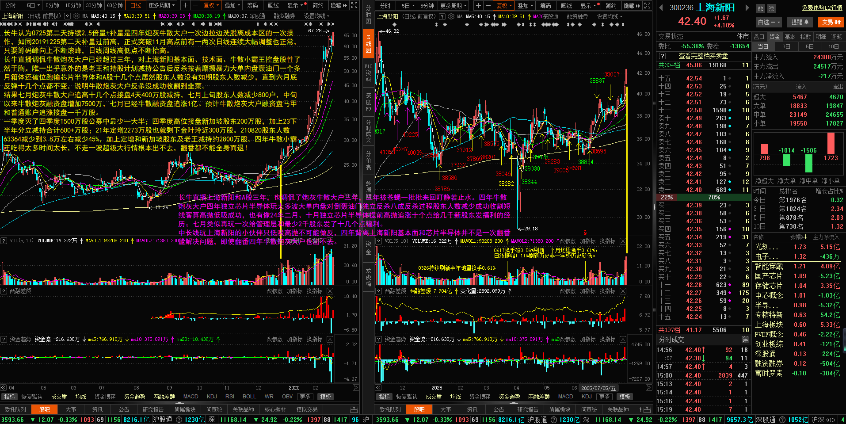This screenshot has width=846, height=424.
Task: Open right chart MA settings gear icon
Action: [x=451, y=16]
